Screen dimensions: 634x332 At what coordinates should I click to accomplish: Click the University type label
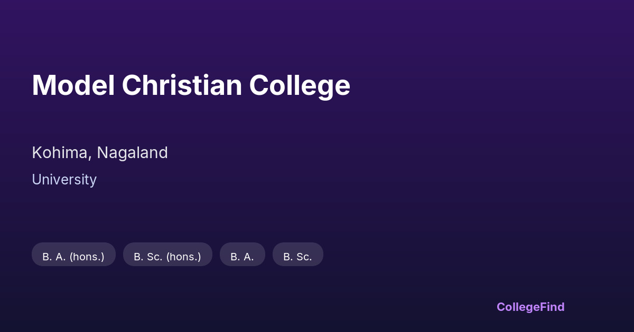coord(64,180)
